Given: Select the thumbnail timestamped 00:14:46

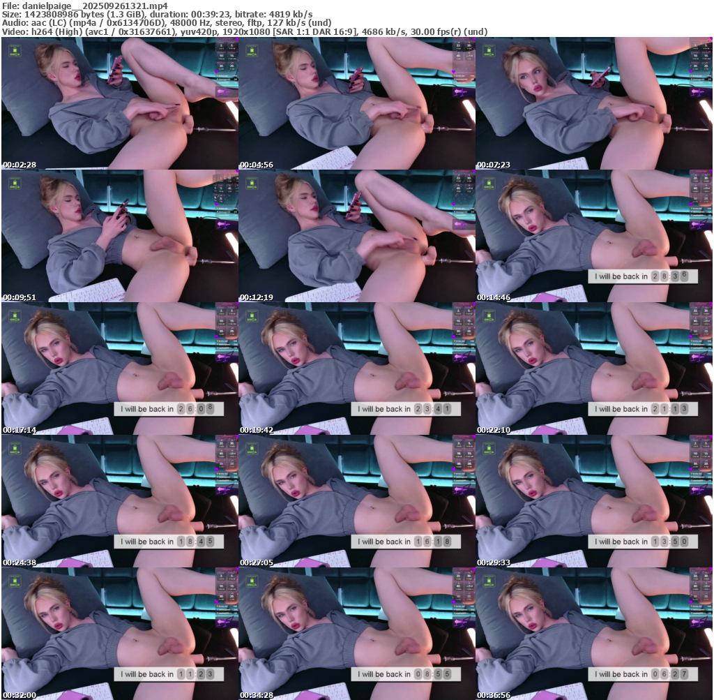Looking at the screenshot, I should [x=594, y=236].
